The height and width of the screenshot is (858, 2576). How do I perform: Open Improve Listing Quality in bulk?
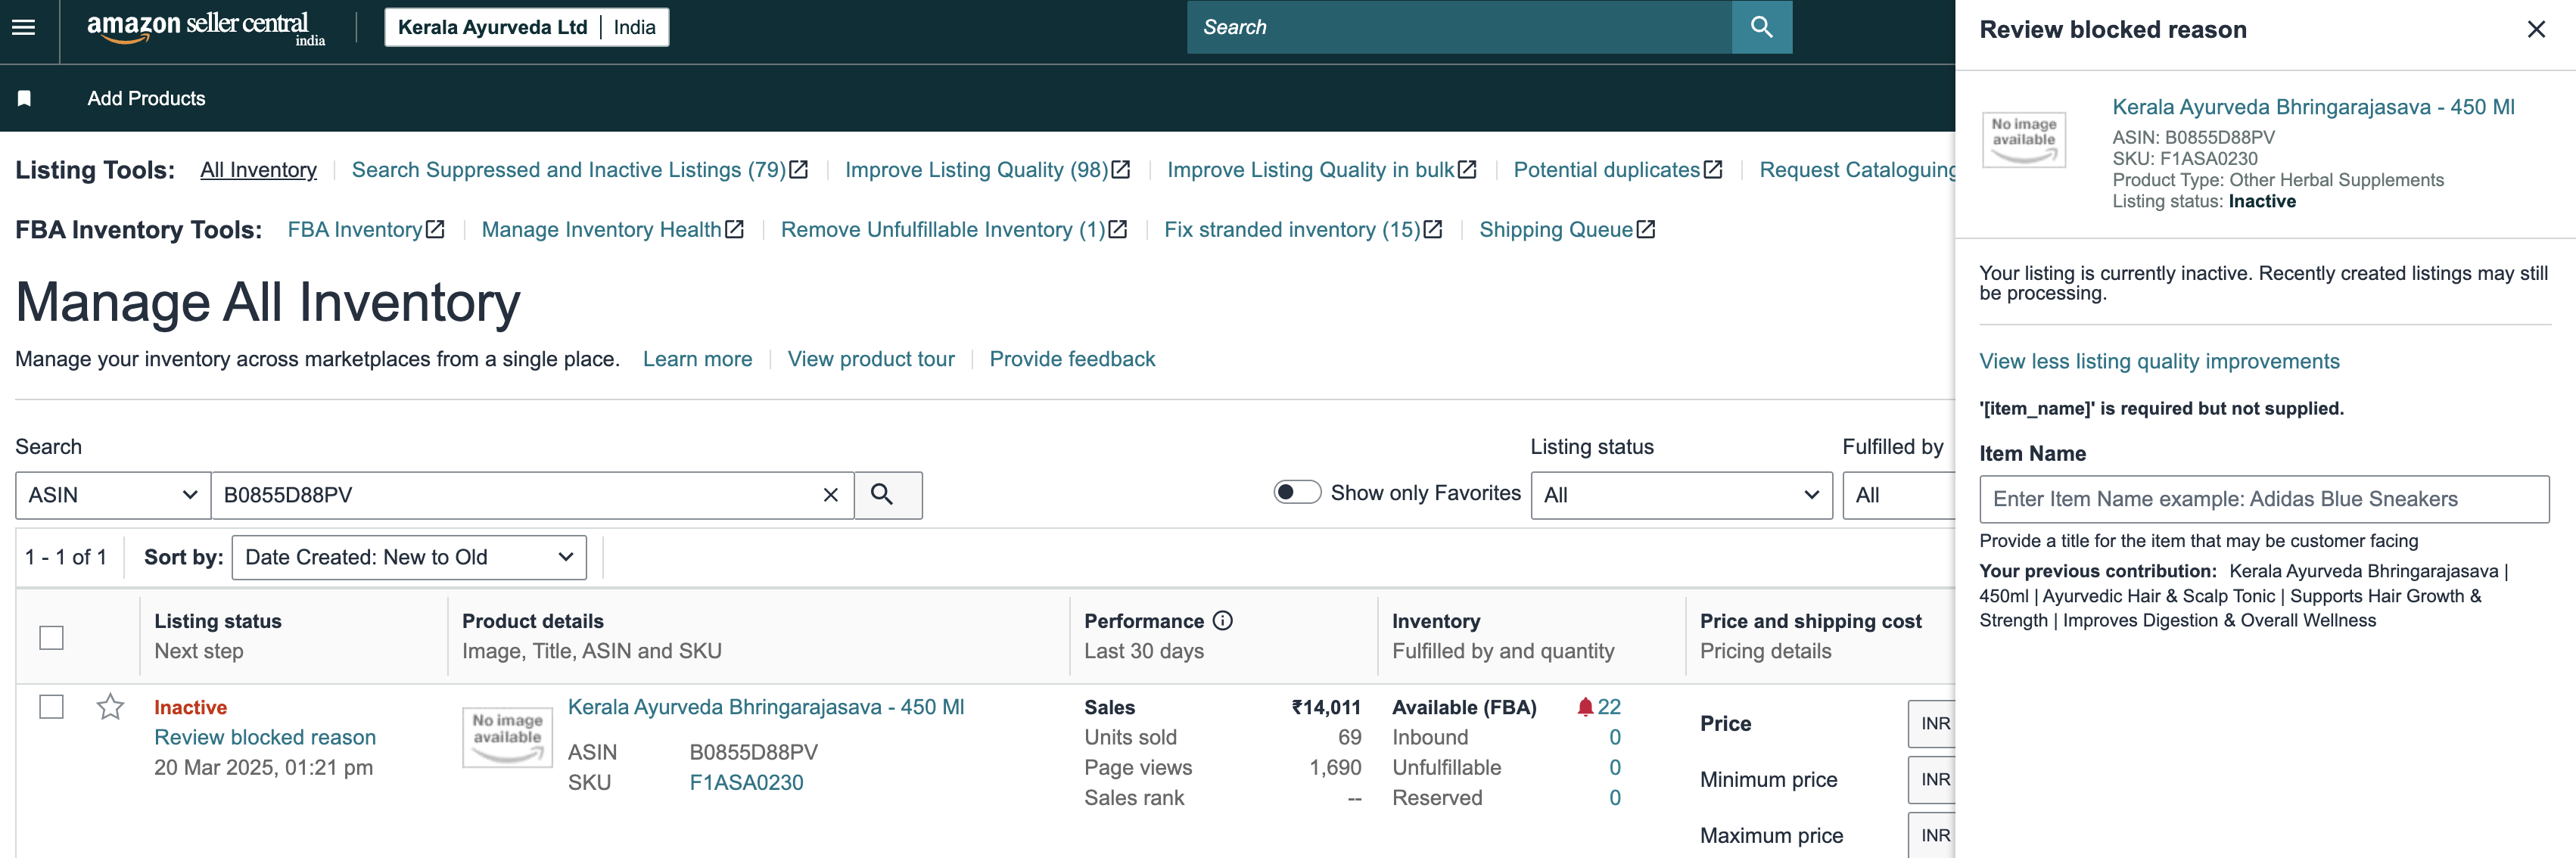(x=1321, y=170)
